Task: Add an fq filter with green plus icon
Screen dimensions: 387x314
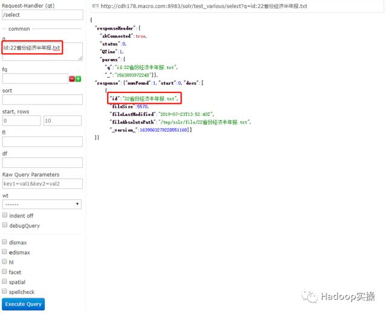Action: click(78, 79)
